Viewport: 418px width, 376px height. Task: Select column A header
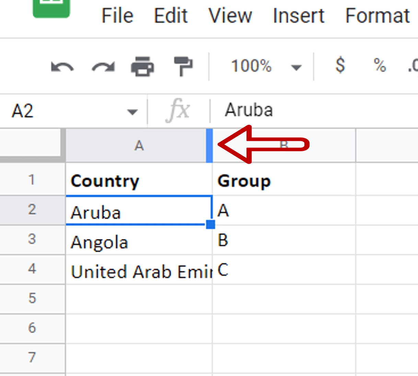(x=139, y=146)
